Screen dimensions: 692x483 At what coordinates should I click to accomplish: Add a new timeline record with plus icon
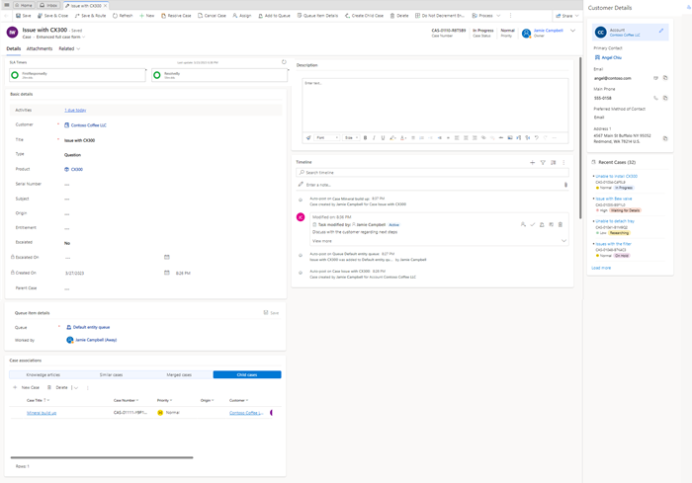click(x=532, y=162)
